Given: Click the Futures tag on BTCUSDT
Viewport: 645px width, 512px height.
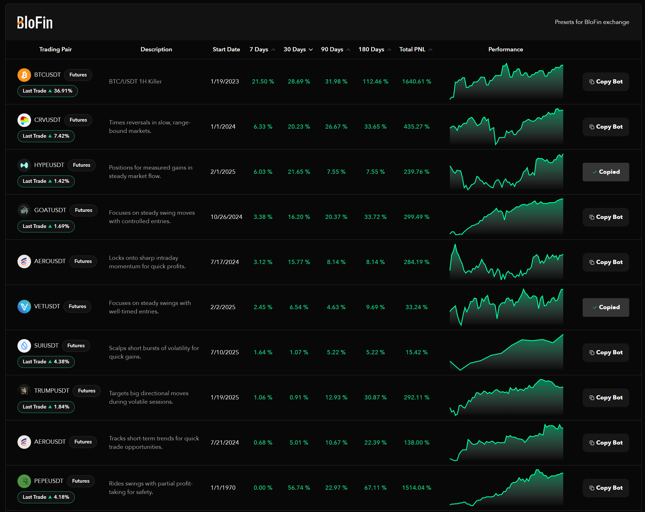Looking at the screenshot, I should pyautogui.click(x=78, y=75).
